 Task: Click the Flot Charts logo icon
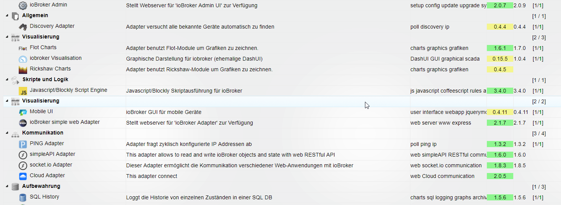click(23, 48)
